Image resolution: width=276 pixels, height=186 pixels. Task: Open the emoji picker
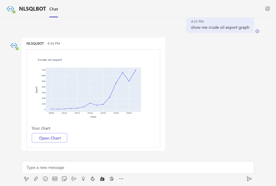[x=45, y=179]
